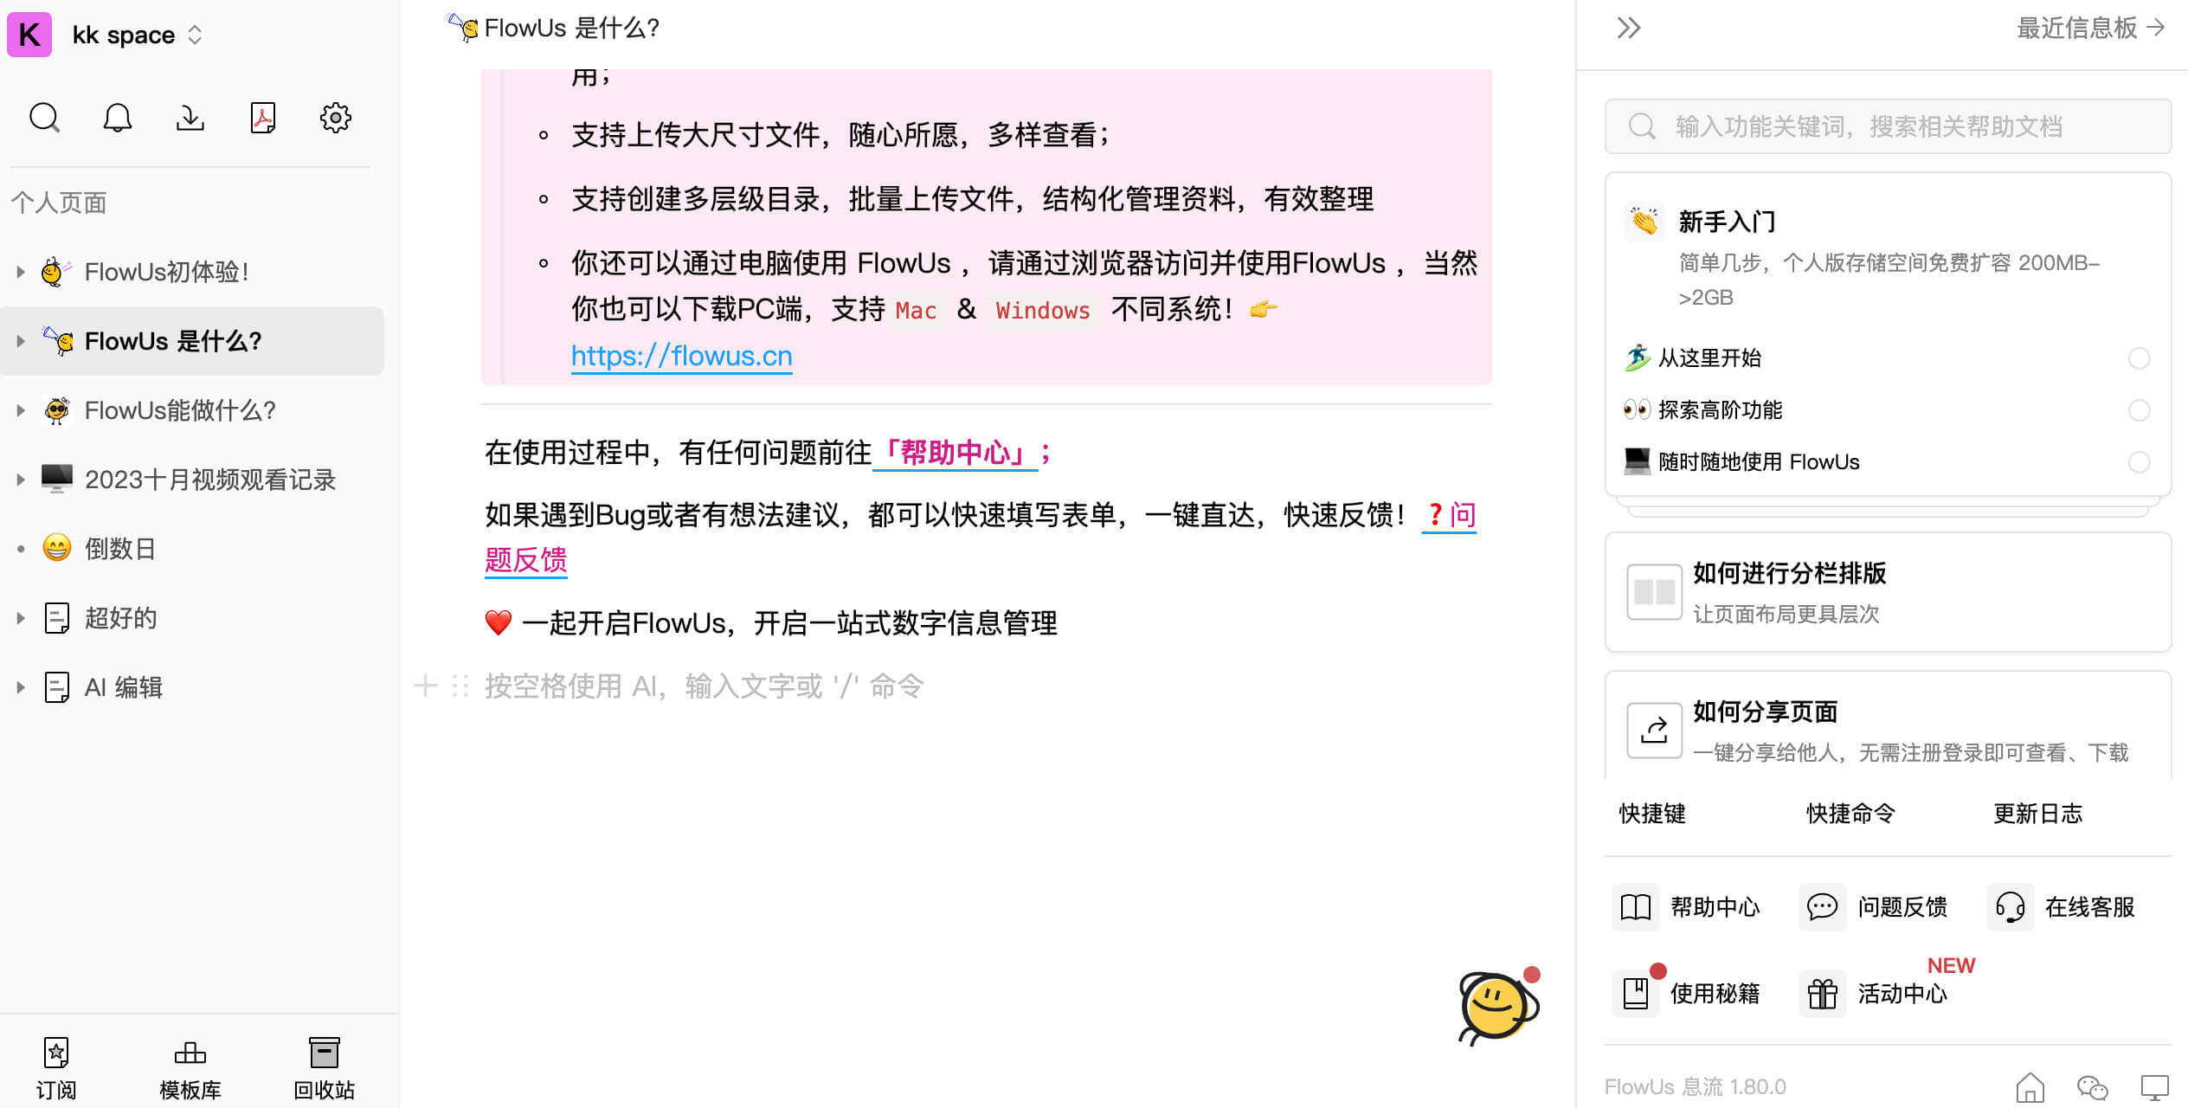The width and height of the screenshot is (2188, 1108).
Task: Click the PDF icon in the sidebar
Action: click(262, 118)
